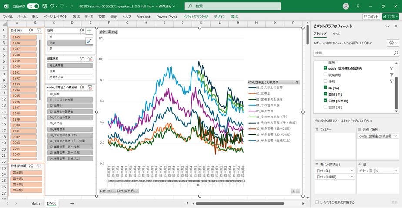This screenshot has width=402, height=208.
Task: Open 合計 / 率 (%) values dropdown
Action: [395, 171]
